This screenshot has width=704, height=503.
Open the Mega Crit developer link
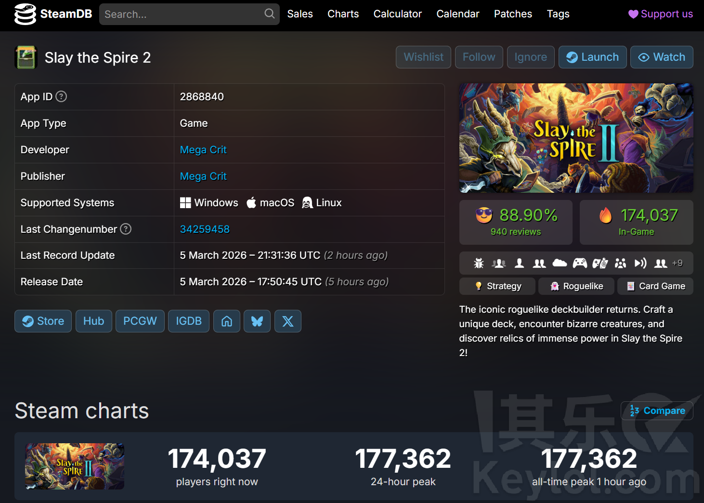click(203, 150)
